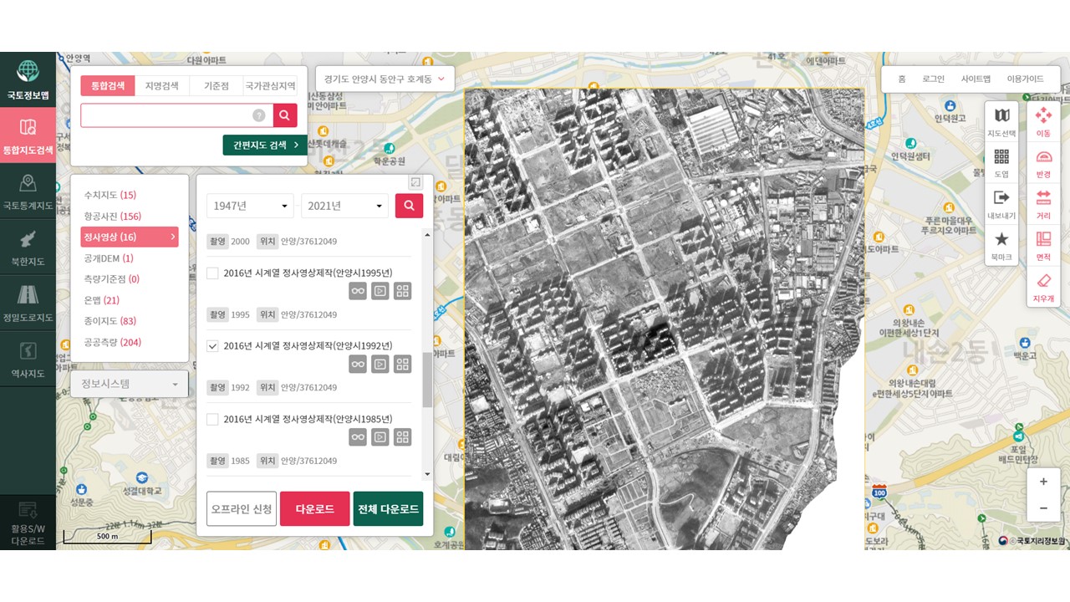Image resolution: width=1070 pixels, height=602 pixels.
Task: Check the 안양시1995년 orthoimage checkbox
Action: coord(212,273)
